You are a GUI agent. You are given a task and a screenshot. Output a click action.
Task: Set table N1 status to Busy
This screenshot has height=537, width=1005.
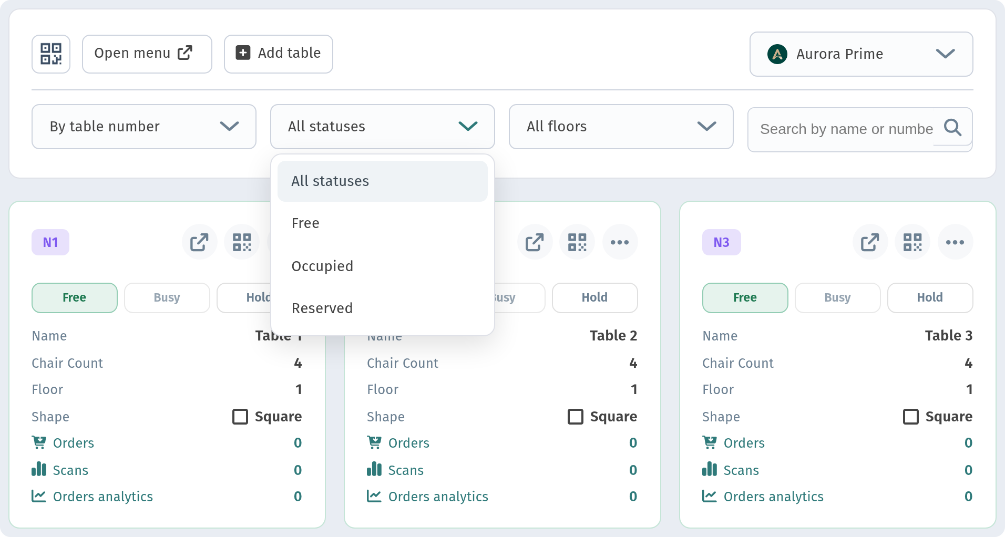(167, 298)
